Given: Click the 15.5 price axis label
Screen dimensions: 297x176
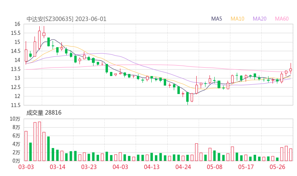Looking at the screenshot, I should pyautogui.click(x=16, y=33).
